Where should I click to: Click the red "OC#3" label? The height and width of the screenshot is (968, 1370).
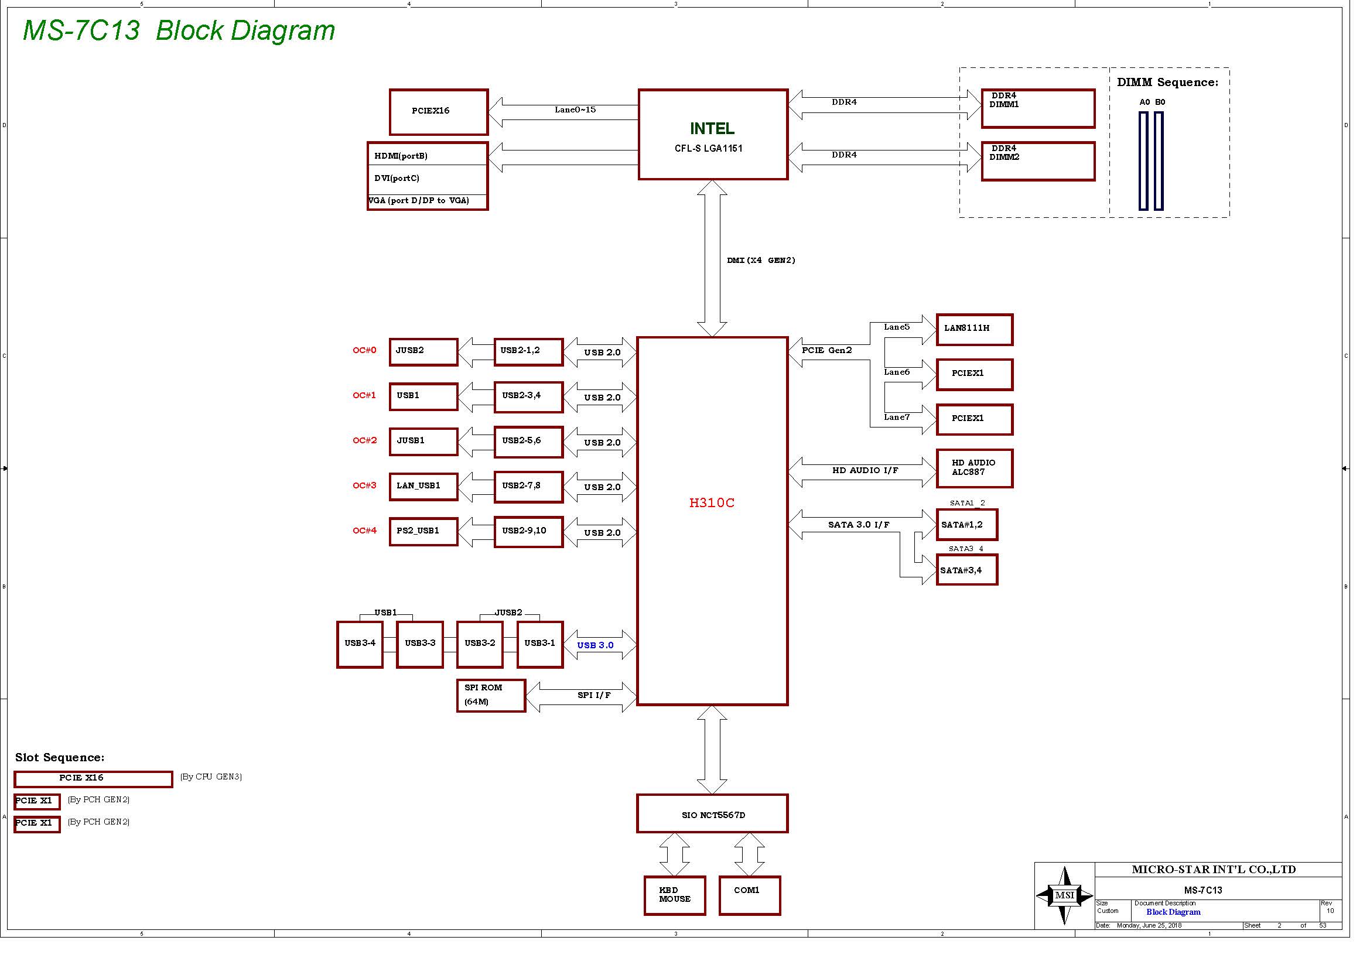tap(364, 485)
